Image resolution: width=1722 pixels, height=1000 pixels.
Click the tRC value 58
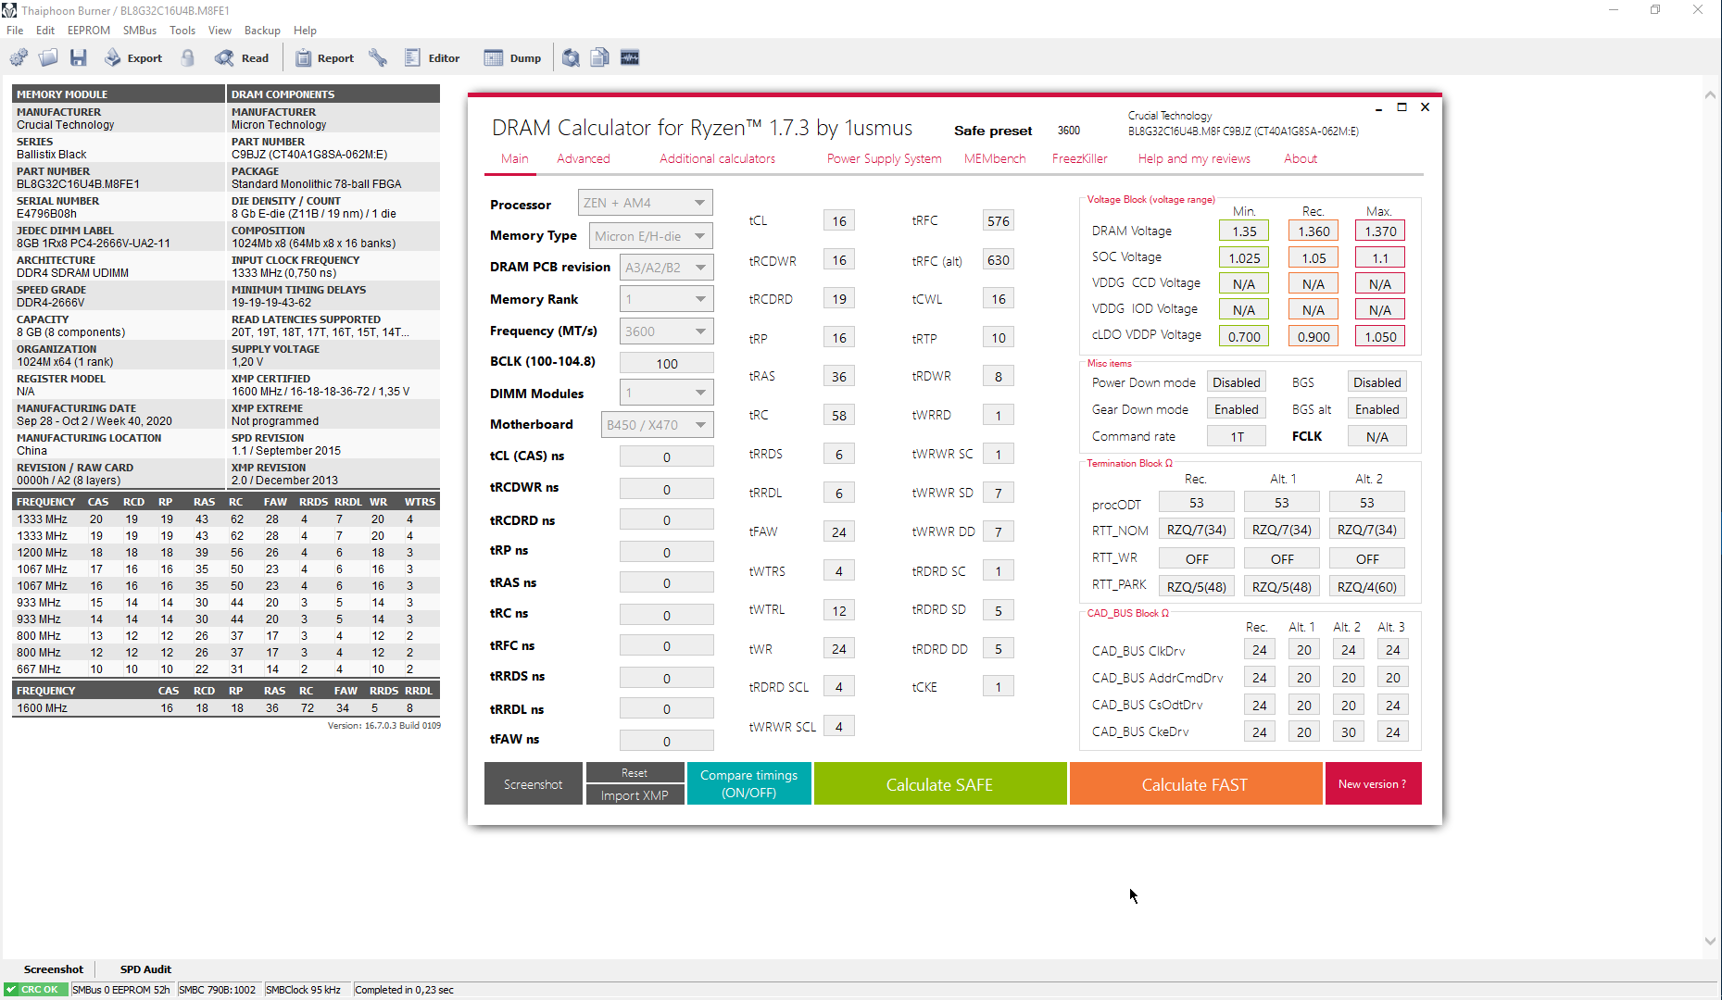[x=838, y=416]
